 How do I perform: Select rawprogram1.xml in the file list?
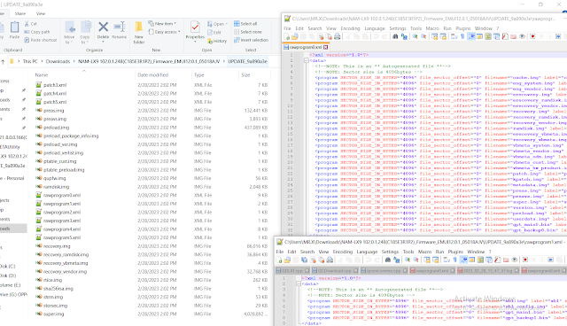62,204
